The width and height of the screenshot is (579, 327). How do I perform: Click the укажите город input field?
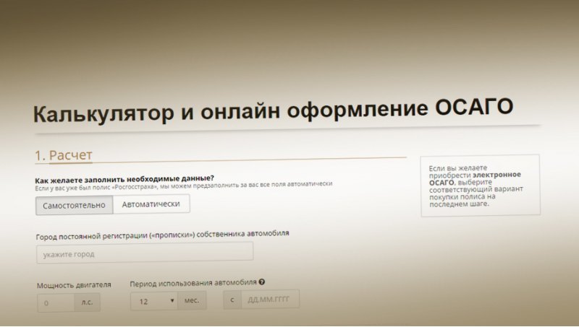click(145, 253)
